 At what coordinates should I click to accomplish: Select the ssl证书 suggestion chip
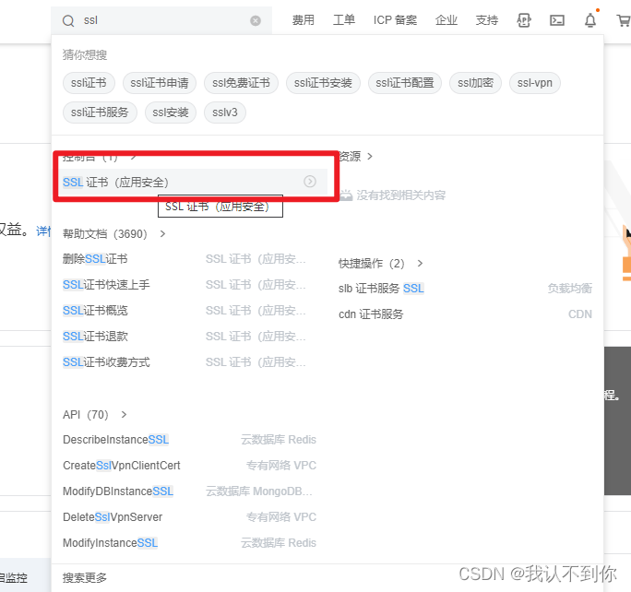[89, 83]
